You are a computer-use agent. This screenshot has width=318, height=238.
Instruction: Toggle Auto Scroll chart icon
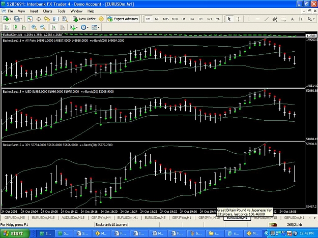(x=54, y=27)
